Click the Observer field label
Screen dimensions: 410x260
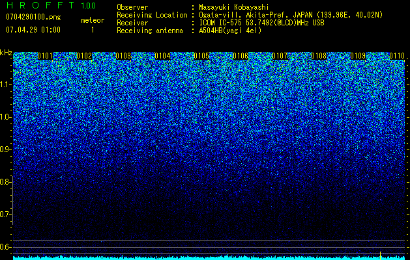tap(132, 7)
